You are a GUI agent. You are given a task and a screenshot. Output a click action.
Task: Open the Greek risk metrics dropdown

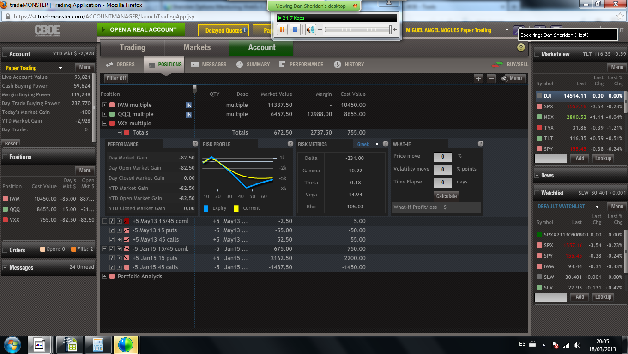(x=377, y=144)
